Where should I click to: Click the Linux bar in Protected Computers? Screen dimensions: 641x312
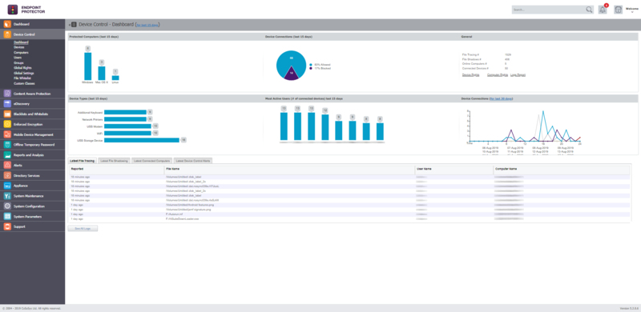tap(115, 78)
